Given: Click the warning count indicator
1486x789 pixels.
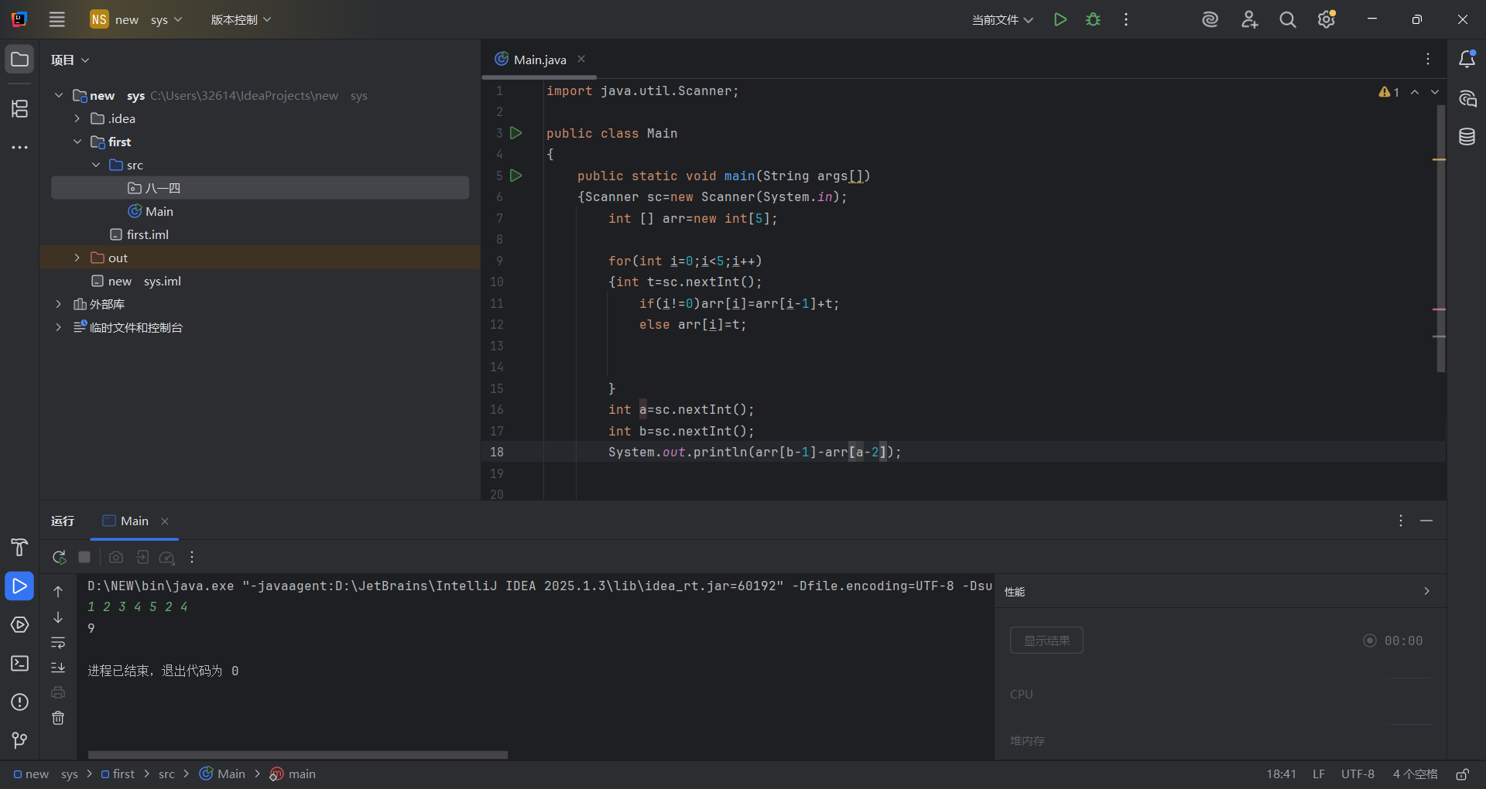Looking at the screenshot, I should coord(1389,92).
